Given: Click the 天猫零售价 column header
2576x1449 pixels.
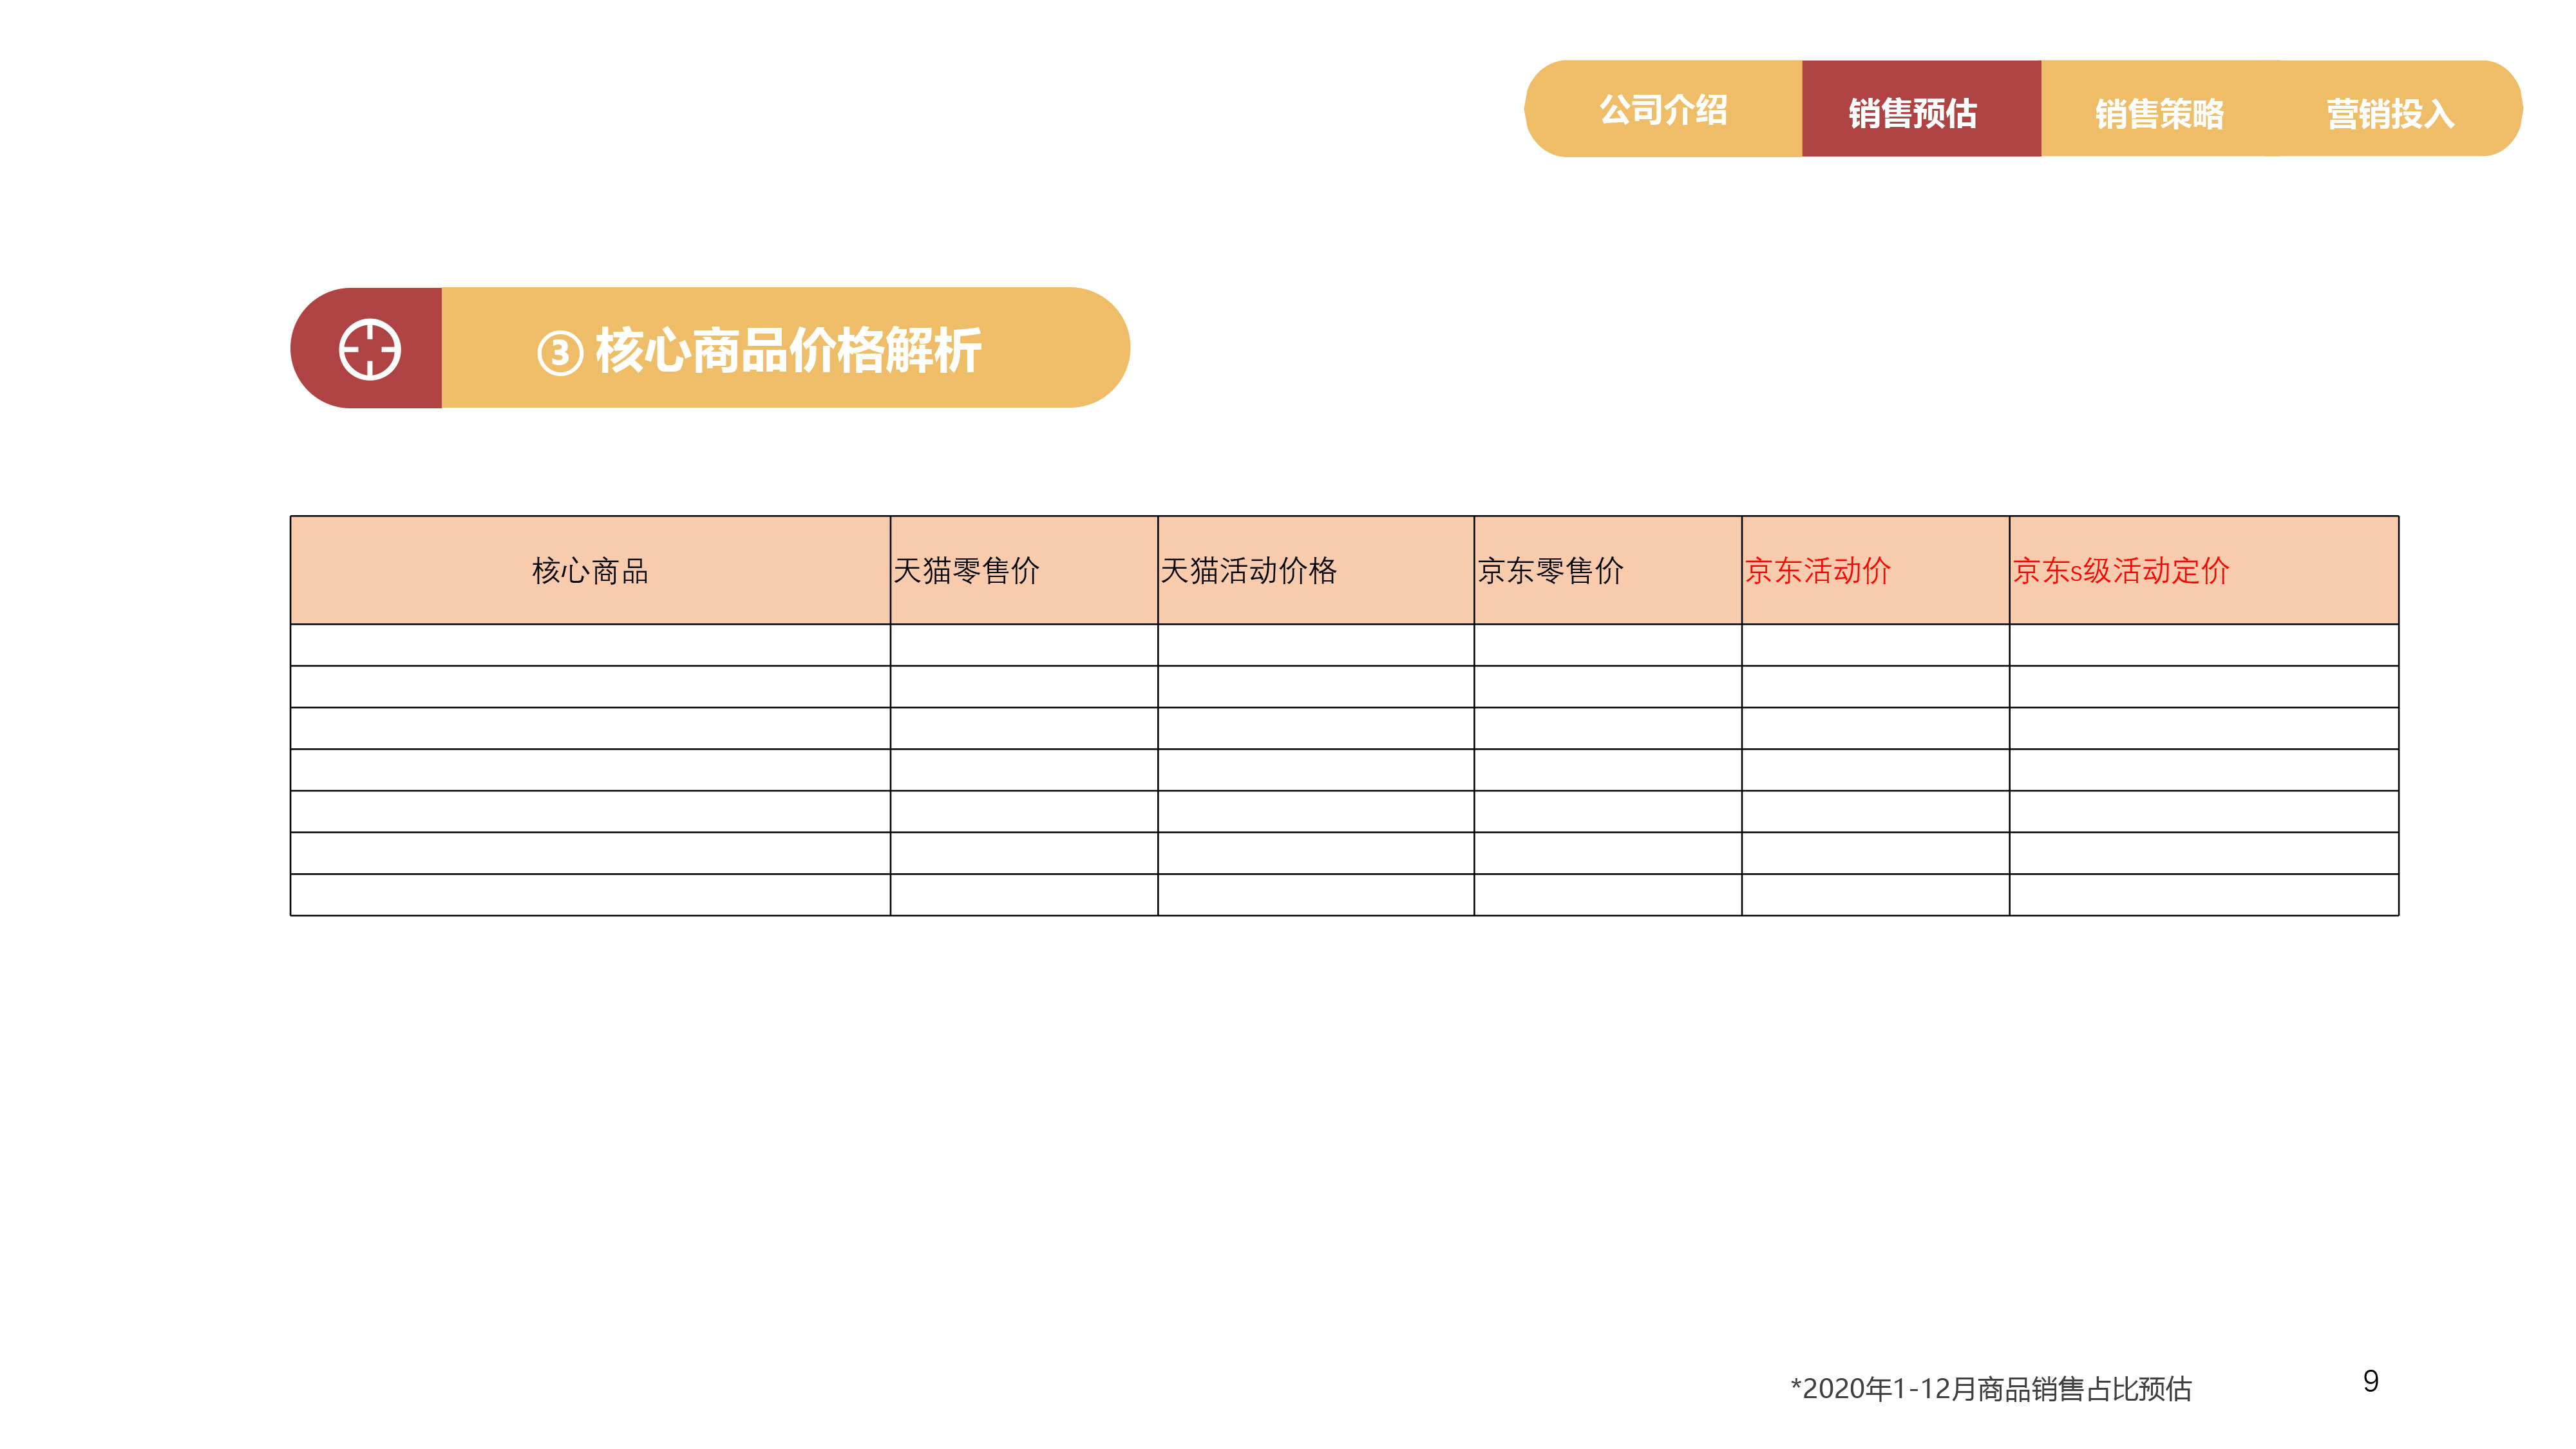Looking at the screenshot, I should pos(1024,570).
